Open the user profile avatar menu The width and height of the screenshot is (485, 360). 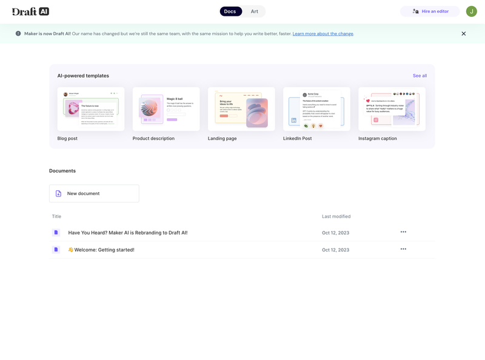pyautogui.click(x=471, y=11)
